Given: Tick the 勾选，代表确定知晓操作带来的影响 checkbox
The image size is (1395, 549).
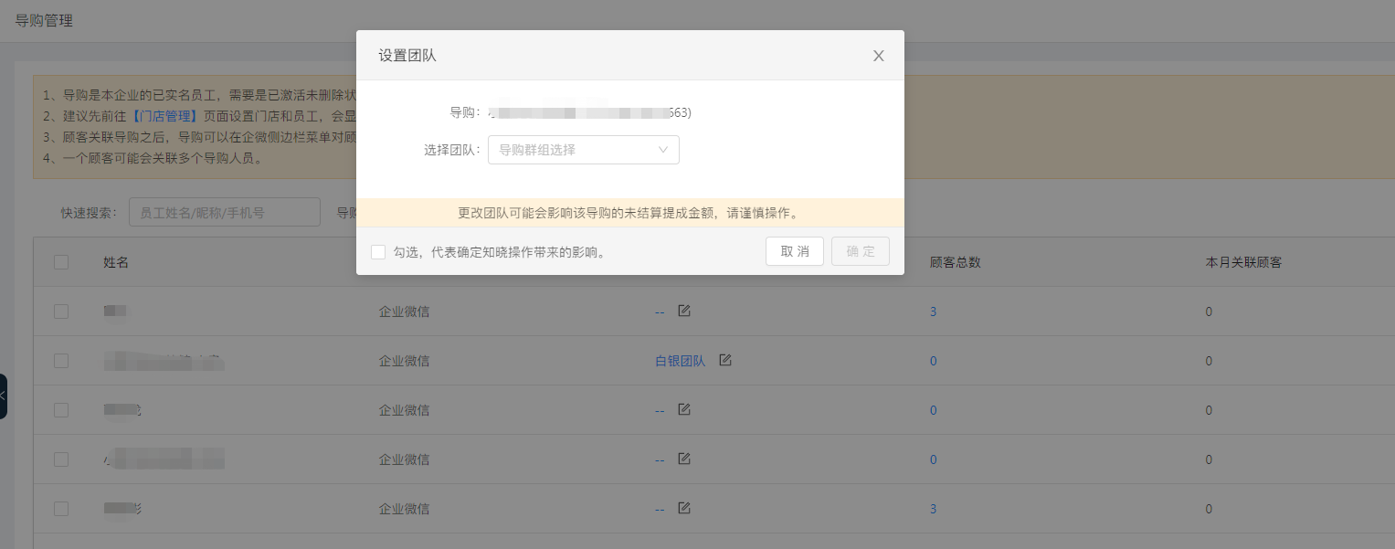Looking at the screenshot, I should click(x=378, y=252).
